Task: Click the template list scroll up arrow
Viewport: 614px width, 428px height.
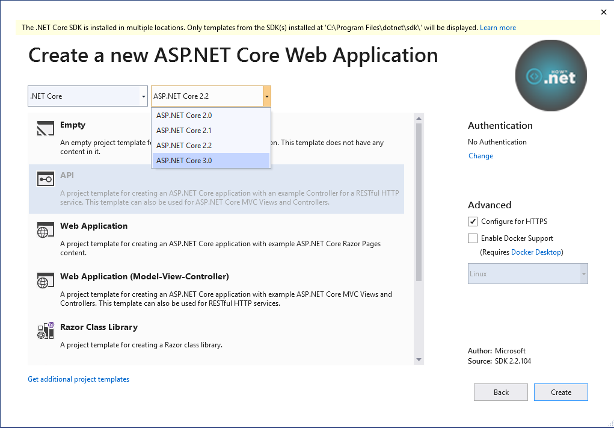Action: click(419, 119)
